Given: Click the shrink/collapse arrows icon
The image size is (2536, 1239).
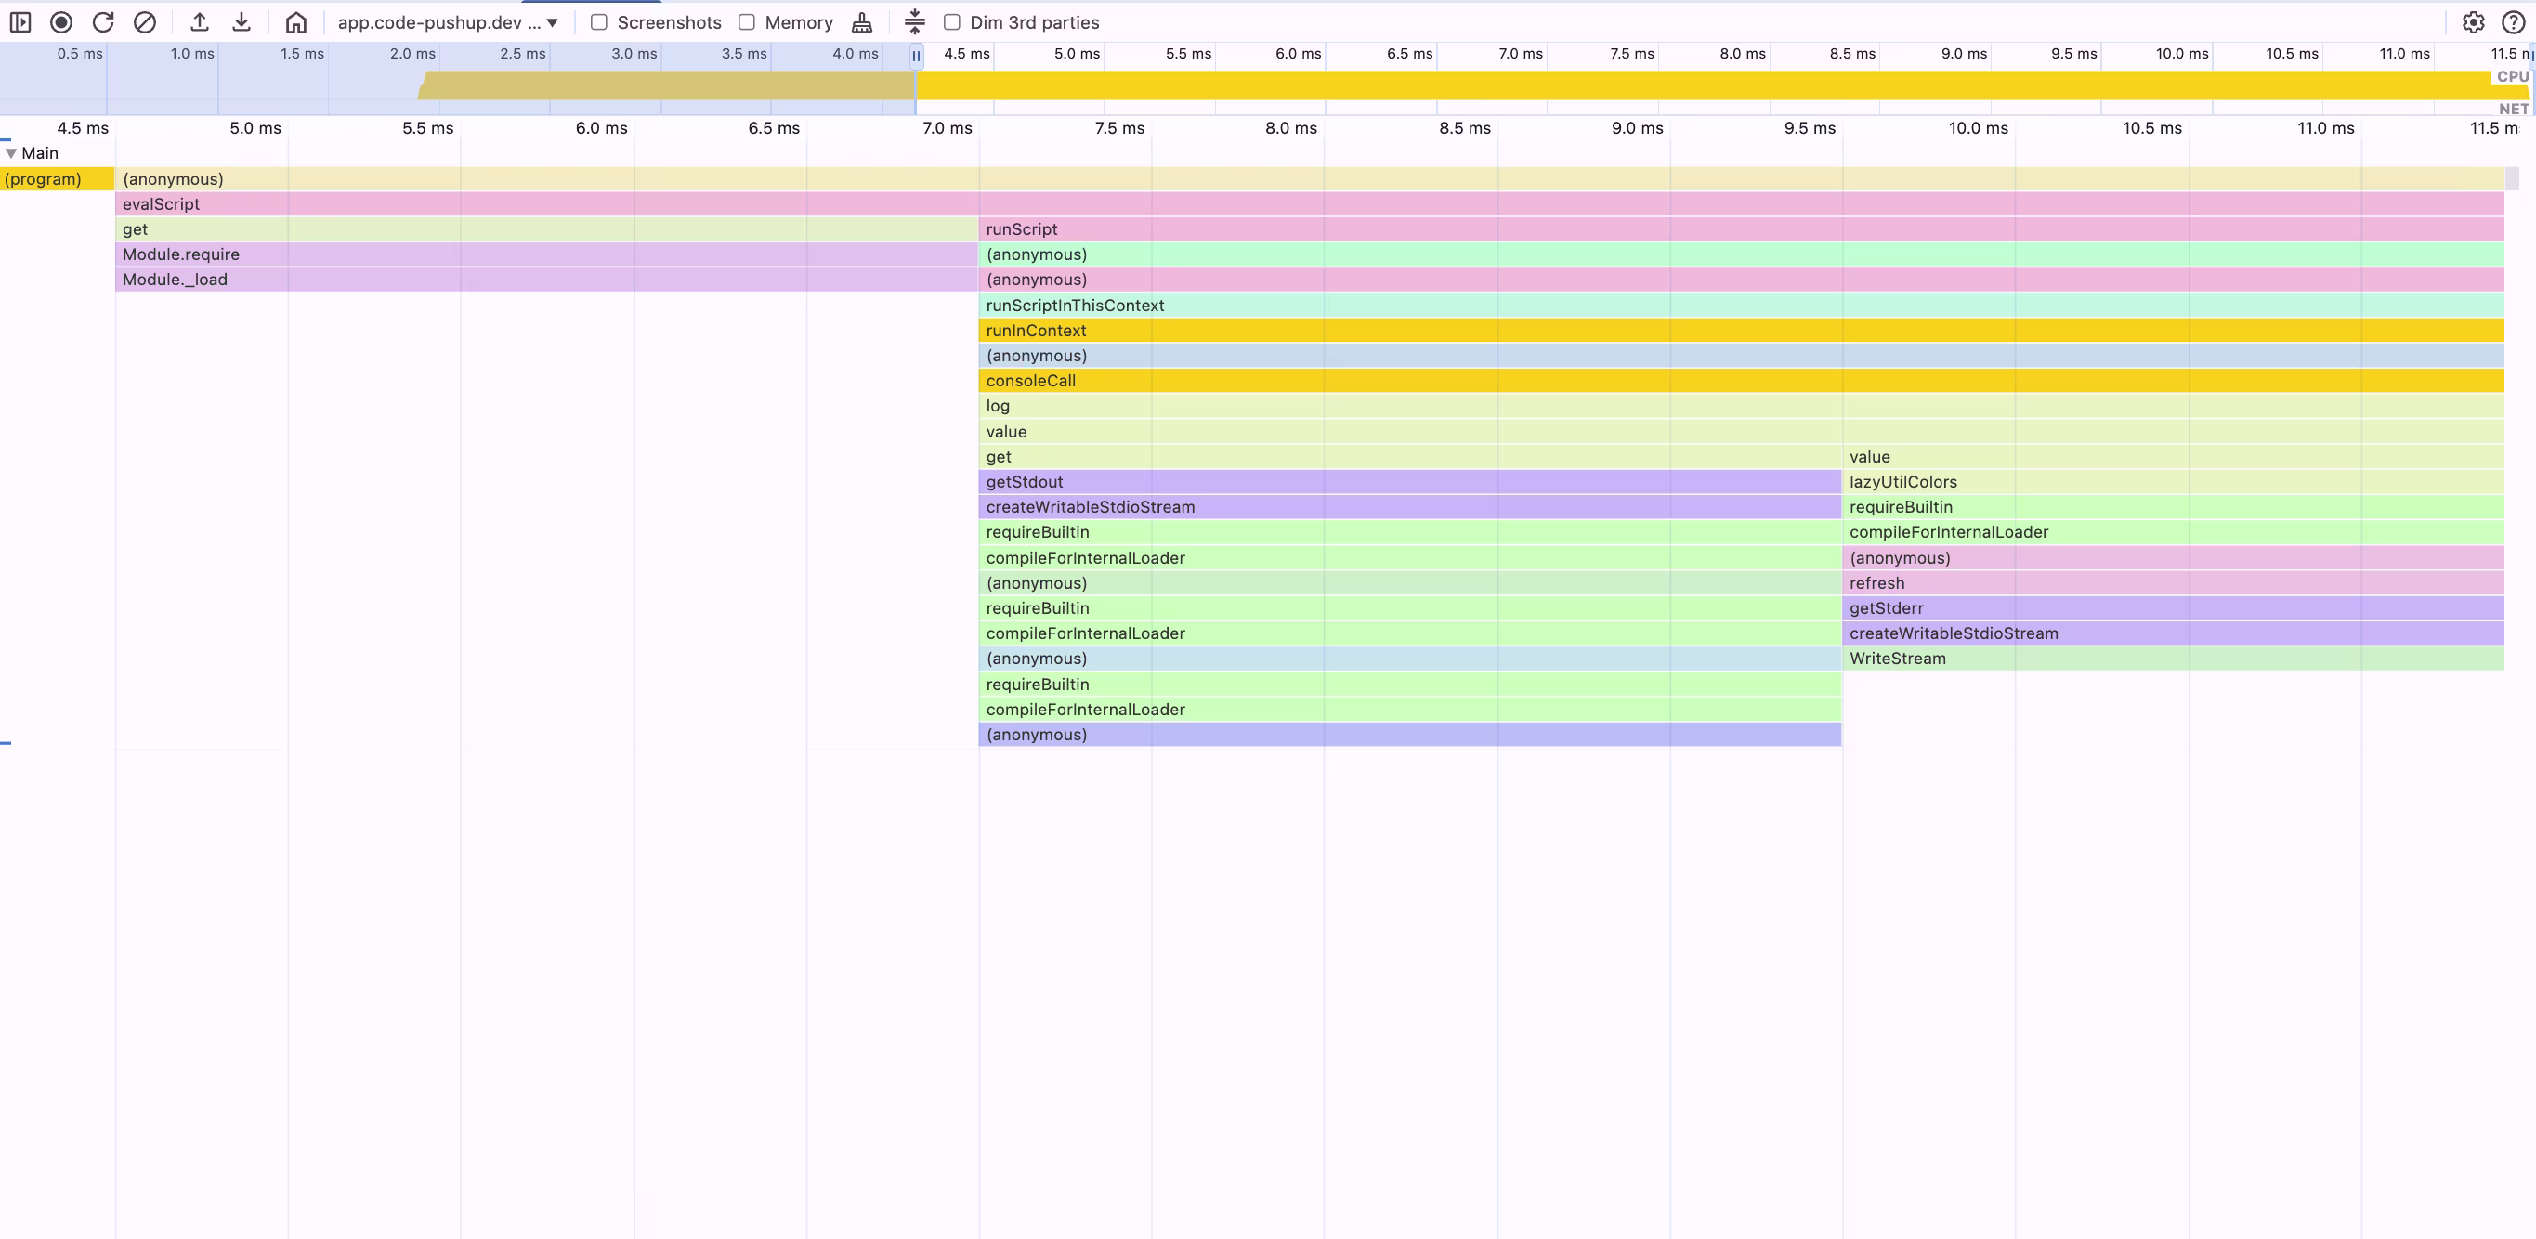Looking at the screenshot, I should coord(915,21).
